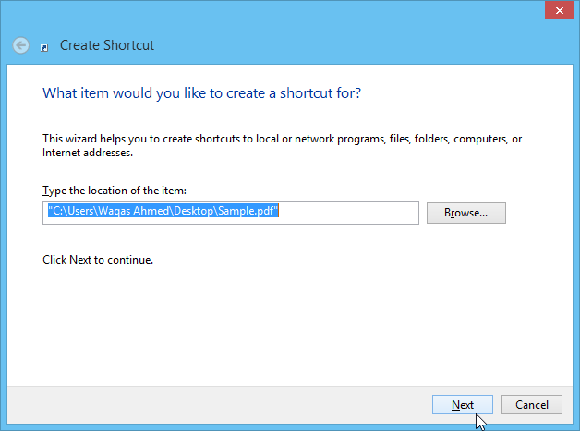
Task: Click the 'Type the location of the item' label
Action: click(115, 190)
